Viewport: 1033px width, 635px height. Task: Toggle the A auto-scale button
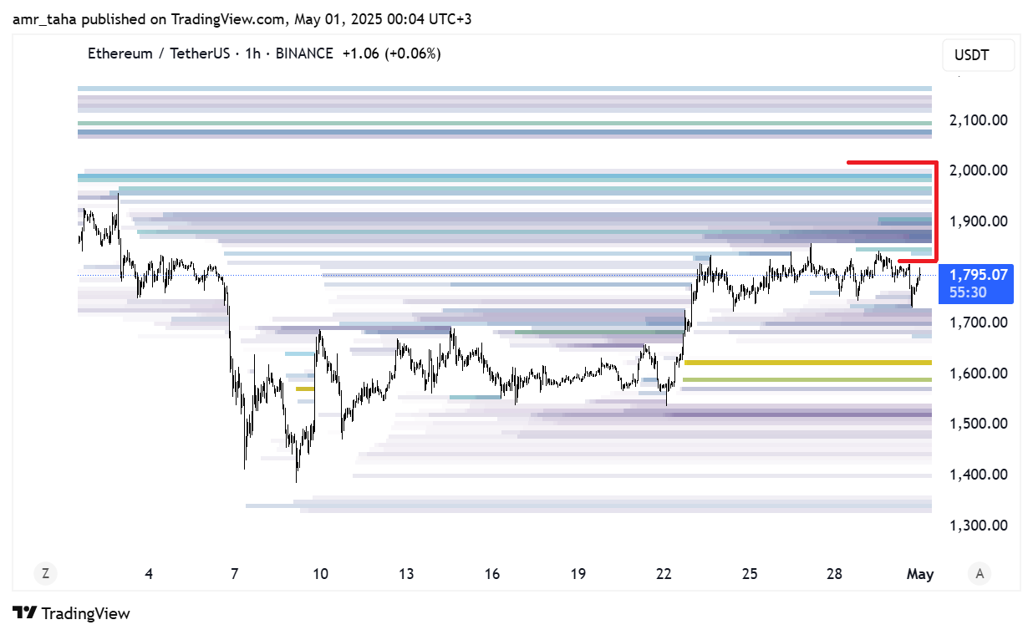coord(980,573)
